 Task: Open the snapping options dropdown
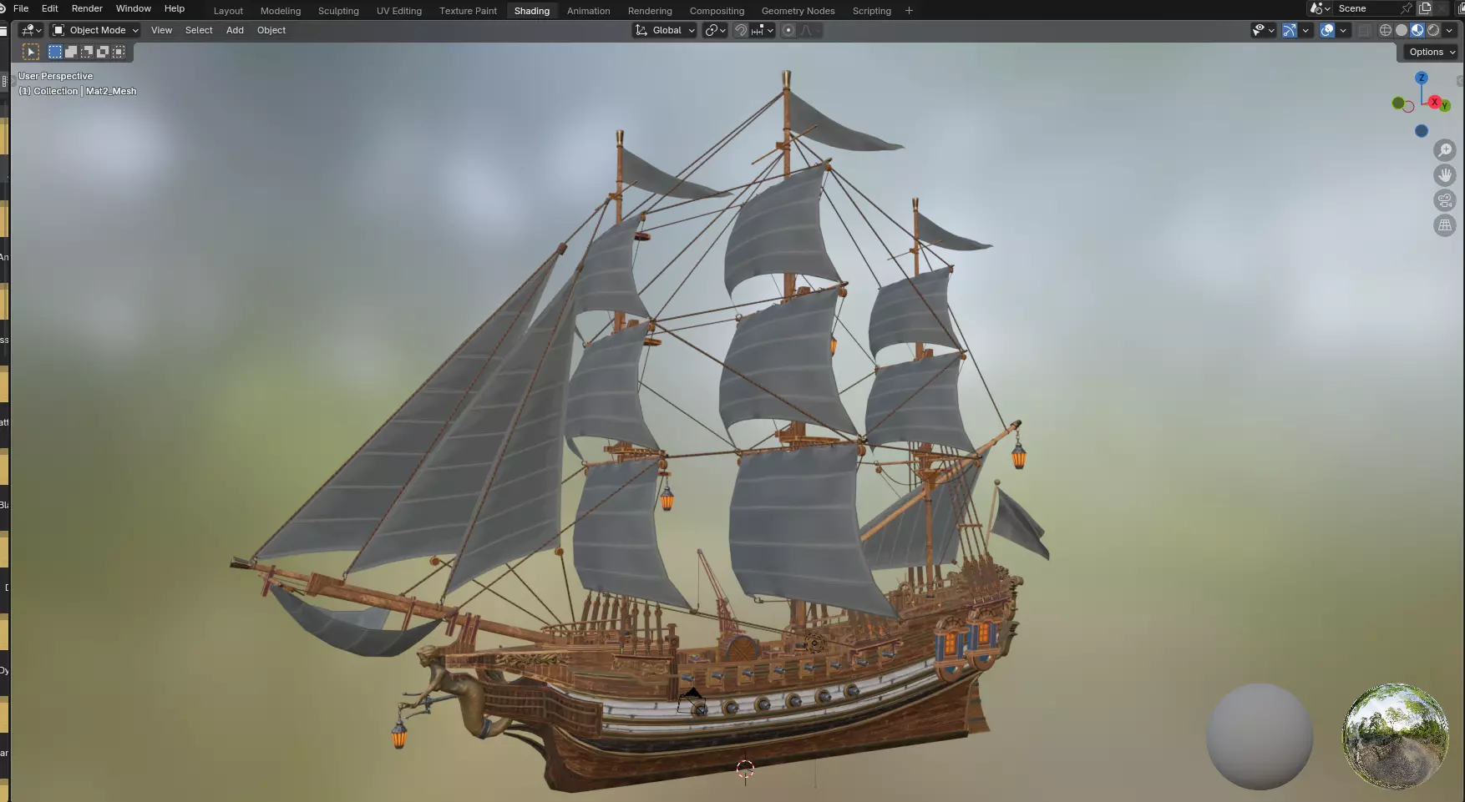pyautogui.click(x=763, y=30)
